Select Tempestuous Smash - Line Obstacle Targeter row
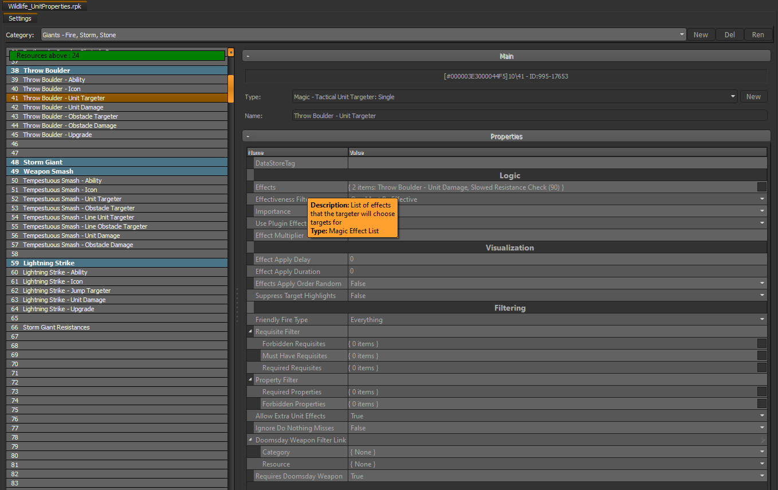 tap(117, 226)
